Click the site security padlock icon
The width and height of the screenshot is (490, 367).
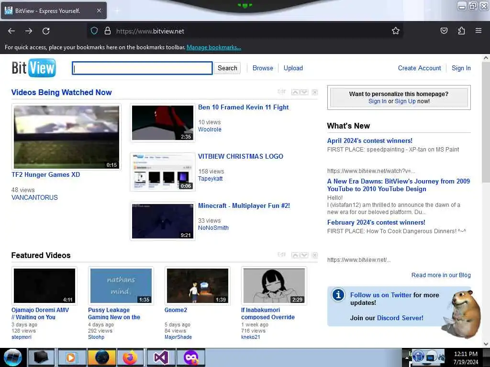tap(108, 31)
